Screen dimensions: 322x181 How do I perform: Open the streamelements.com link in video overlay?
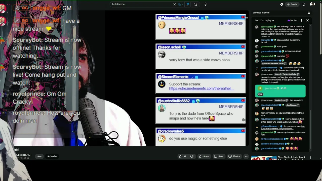[201, 88]
